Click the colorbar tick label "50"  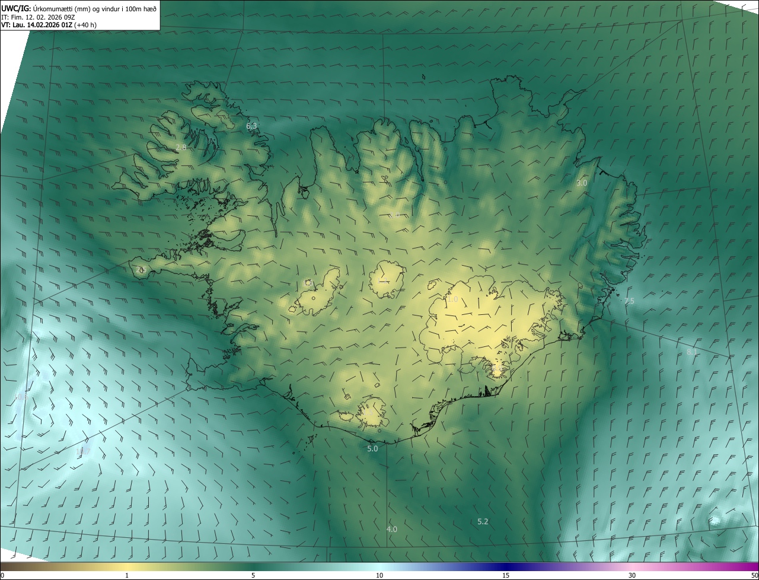click(x=754, y=575)
